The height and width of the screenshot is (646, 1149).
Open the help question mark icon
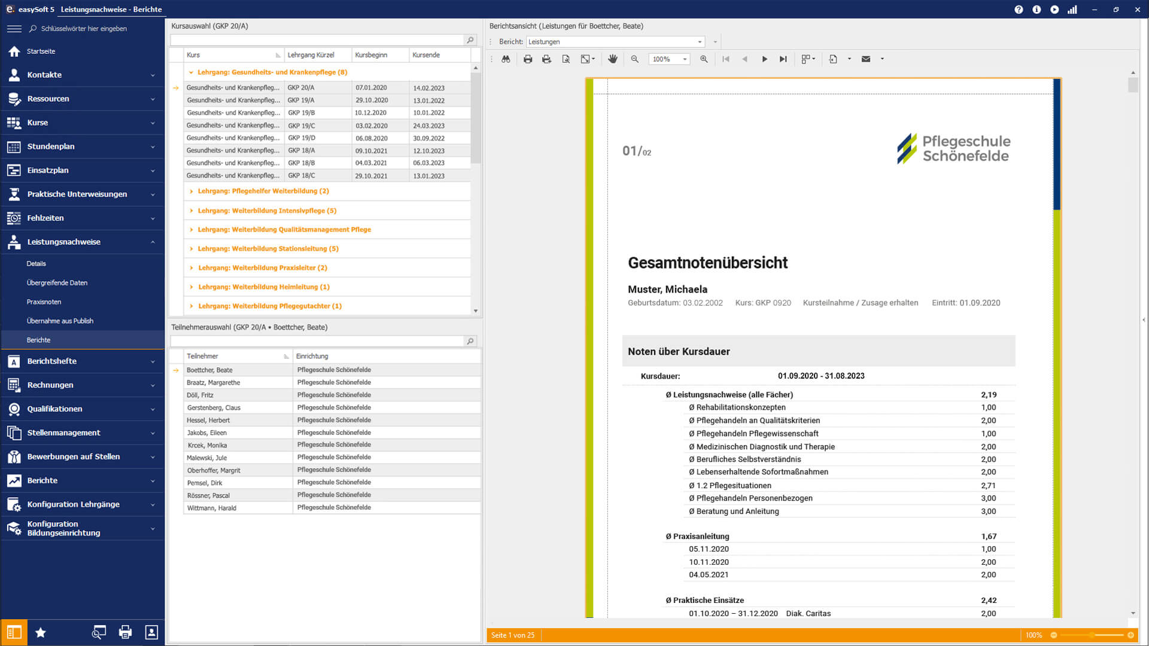tap(1019, 10)
